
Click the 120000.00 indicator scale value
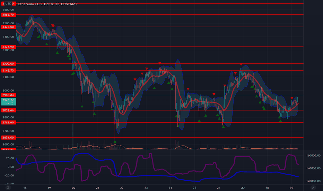(x=313, y=181)
